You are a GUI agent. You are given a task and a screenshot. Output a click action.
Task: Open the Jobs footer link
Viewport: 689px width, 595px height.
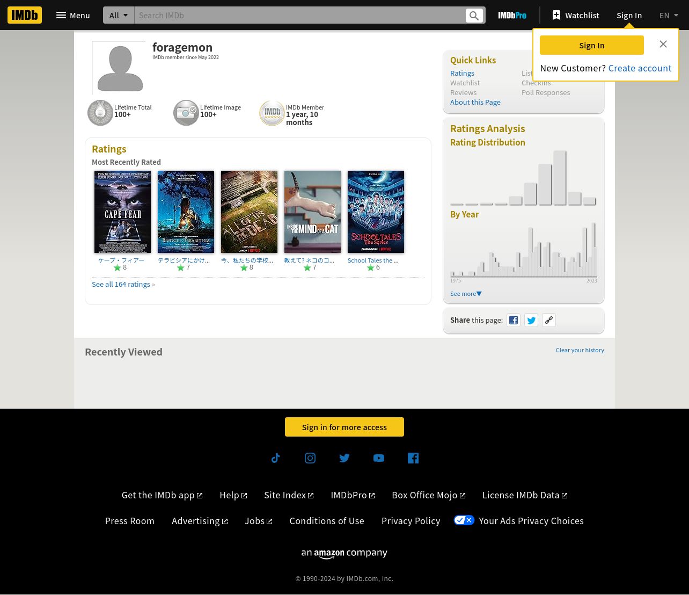click(x=258, y=521)
